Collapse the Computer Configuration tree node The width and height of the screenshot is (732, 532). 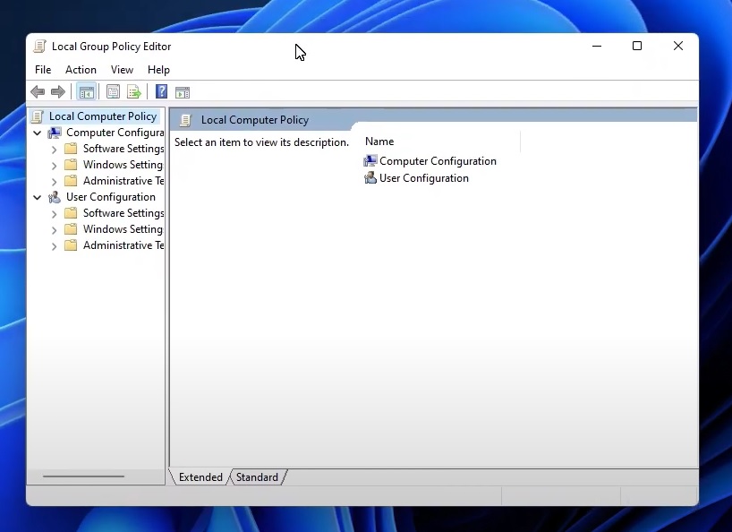37,133
